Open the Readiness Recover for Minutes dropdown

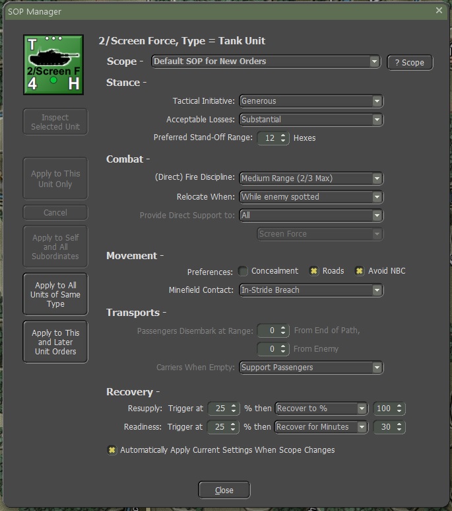tap(321, 427)
